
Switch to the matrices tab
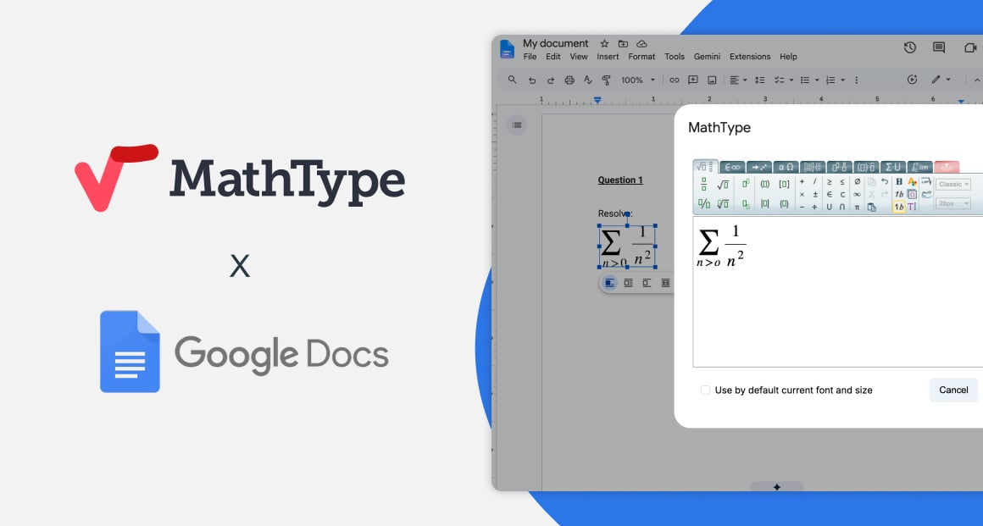click(x=813, y=168)
